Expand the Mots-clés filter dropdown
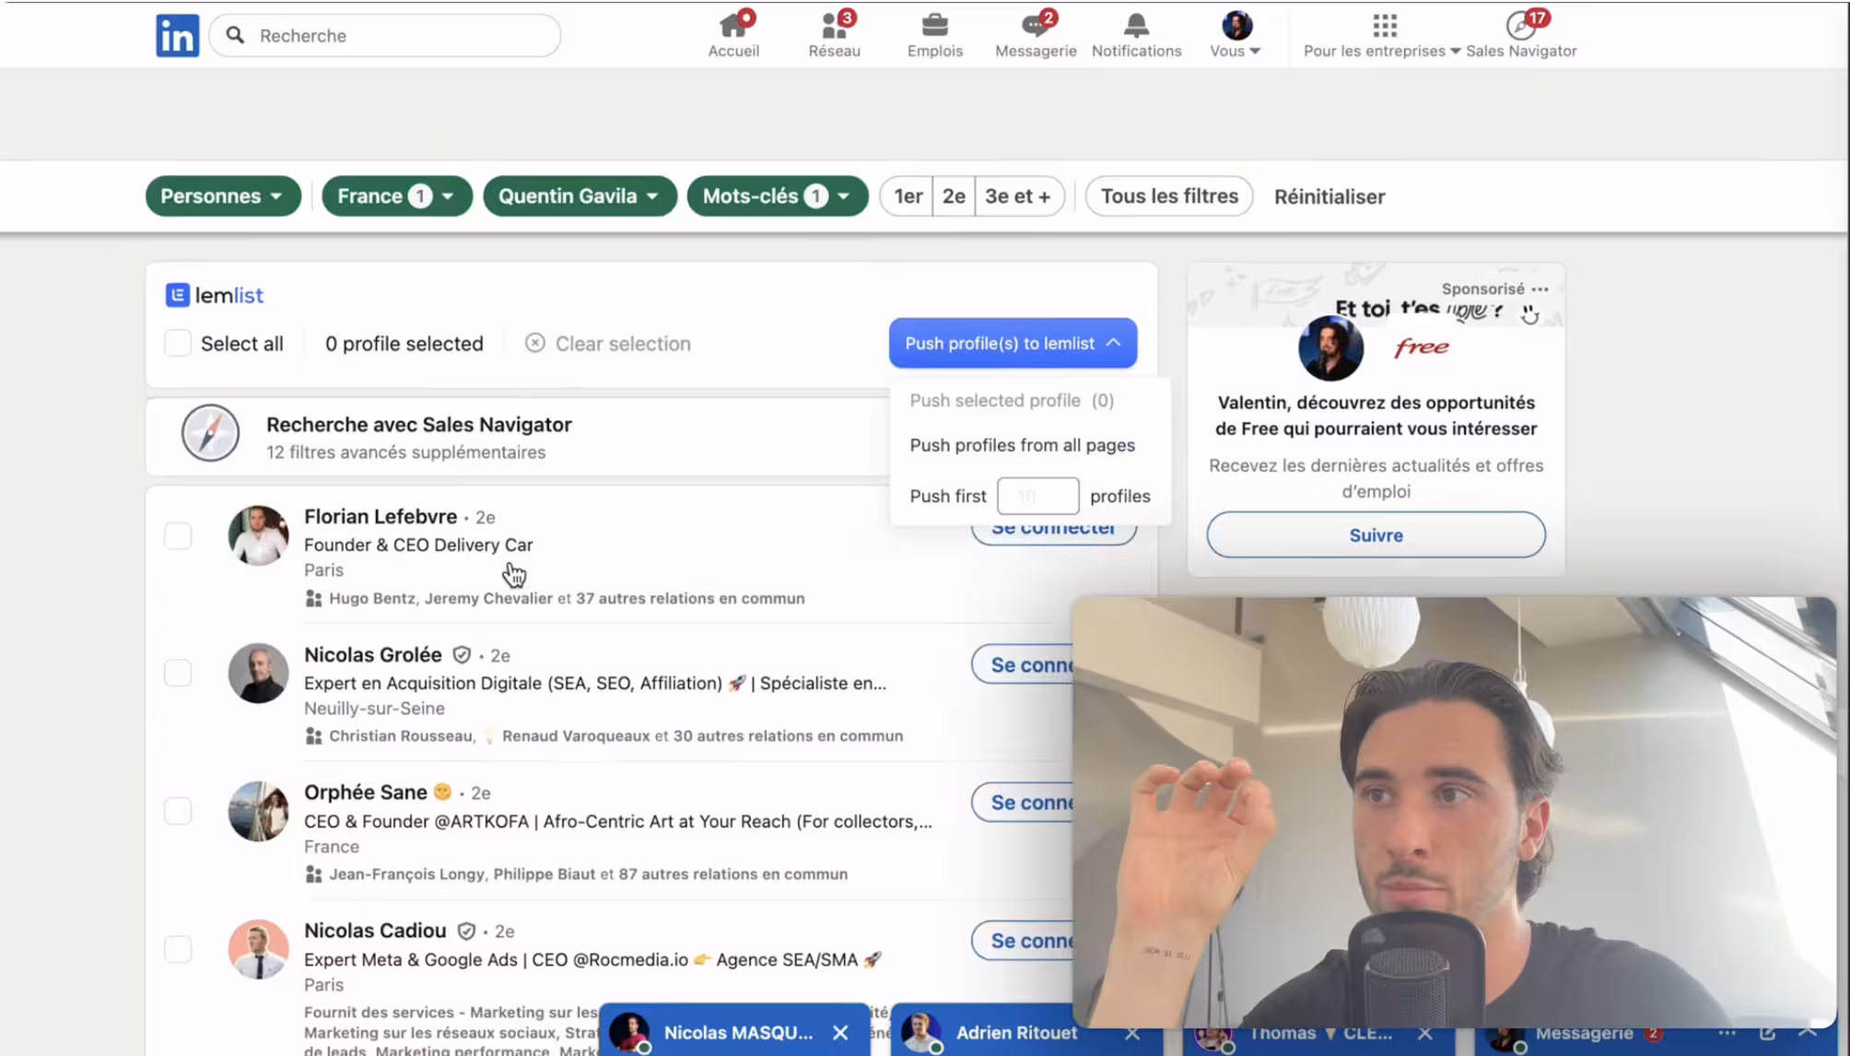 point(777,196)
